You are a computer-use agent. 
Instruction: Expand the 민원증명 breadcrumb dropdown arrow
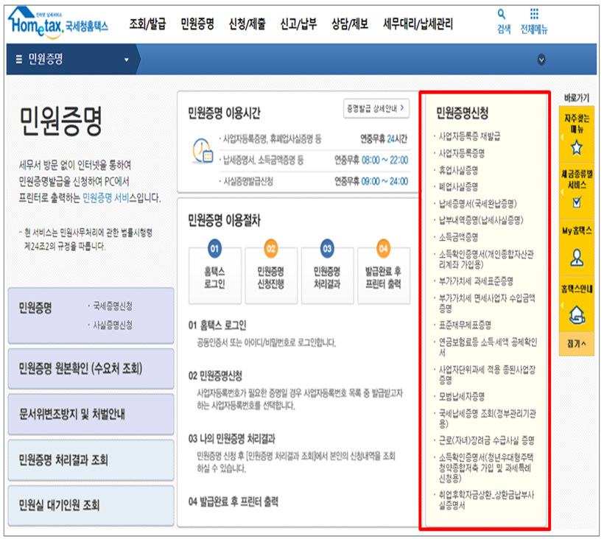127,60
